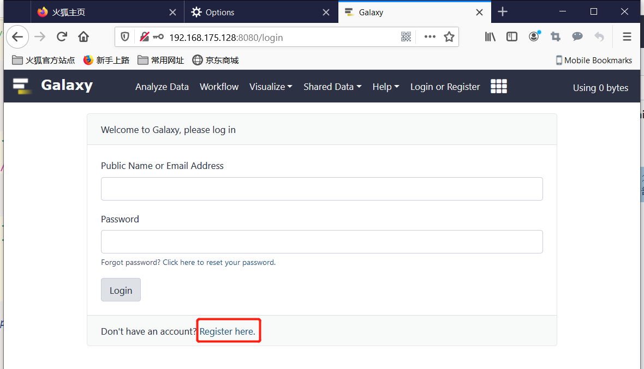The height and width of the screenshot is (369, 644).
Task: Bookmark this page with the star icon
Action: pyautogui.click(x=449, y=37)
